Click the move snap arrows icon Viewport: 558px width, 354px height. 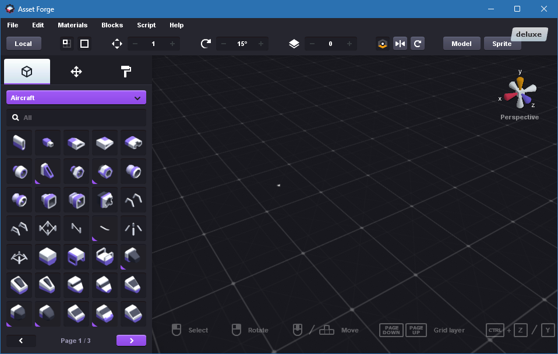(x=116, y=44)
